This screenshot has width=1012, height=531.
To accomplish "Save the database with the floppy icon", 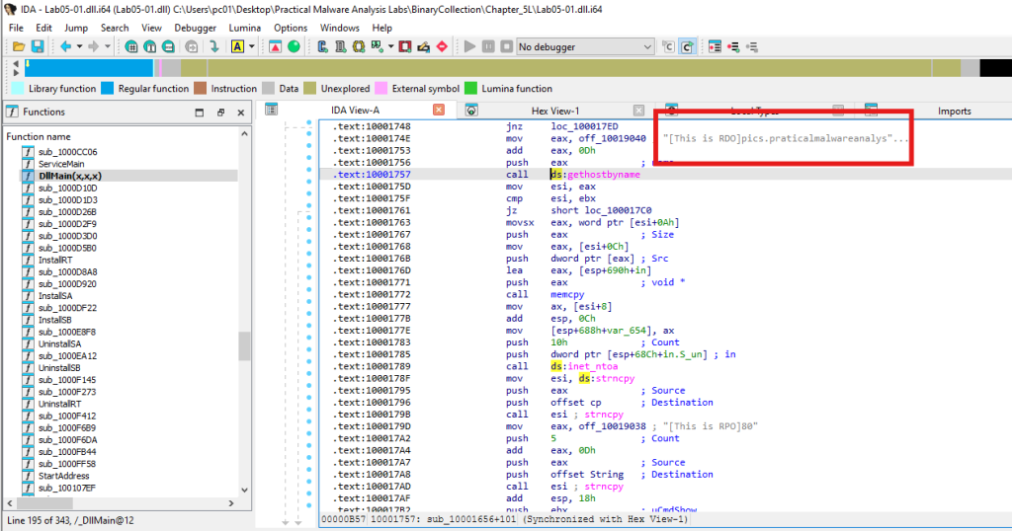I will point(38,47).
